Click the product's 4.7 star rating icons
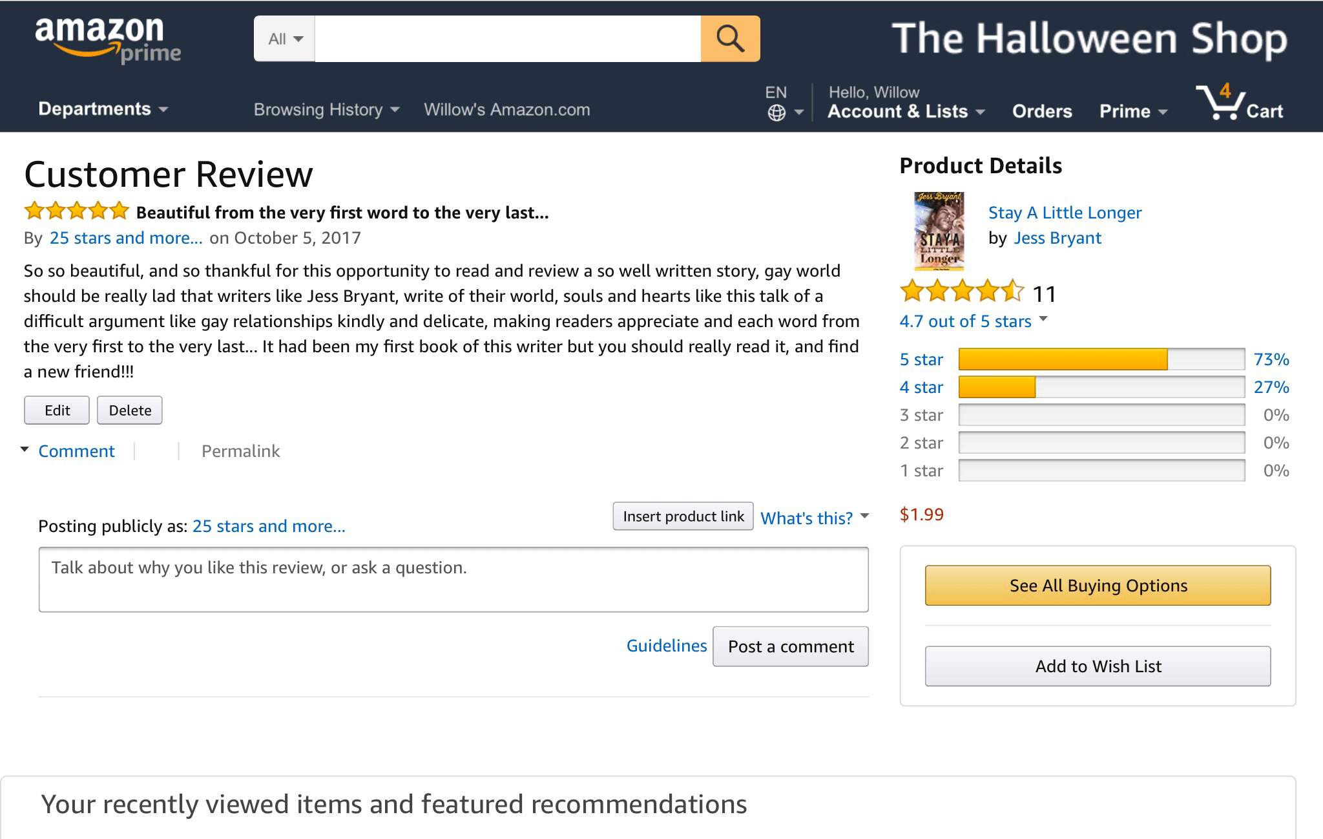This screenshot has height=839, width=1323. pos(961,292)
